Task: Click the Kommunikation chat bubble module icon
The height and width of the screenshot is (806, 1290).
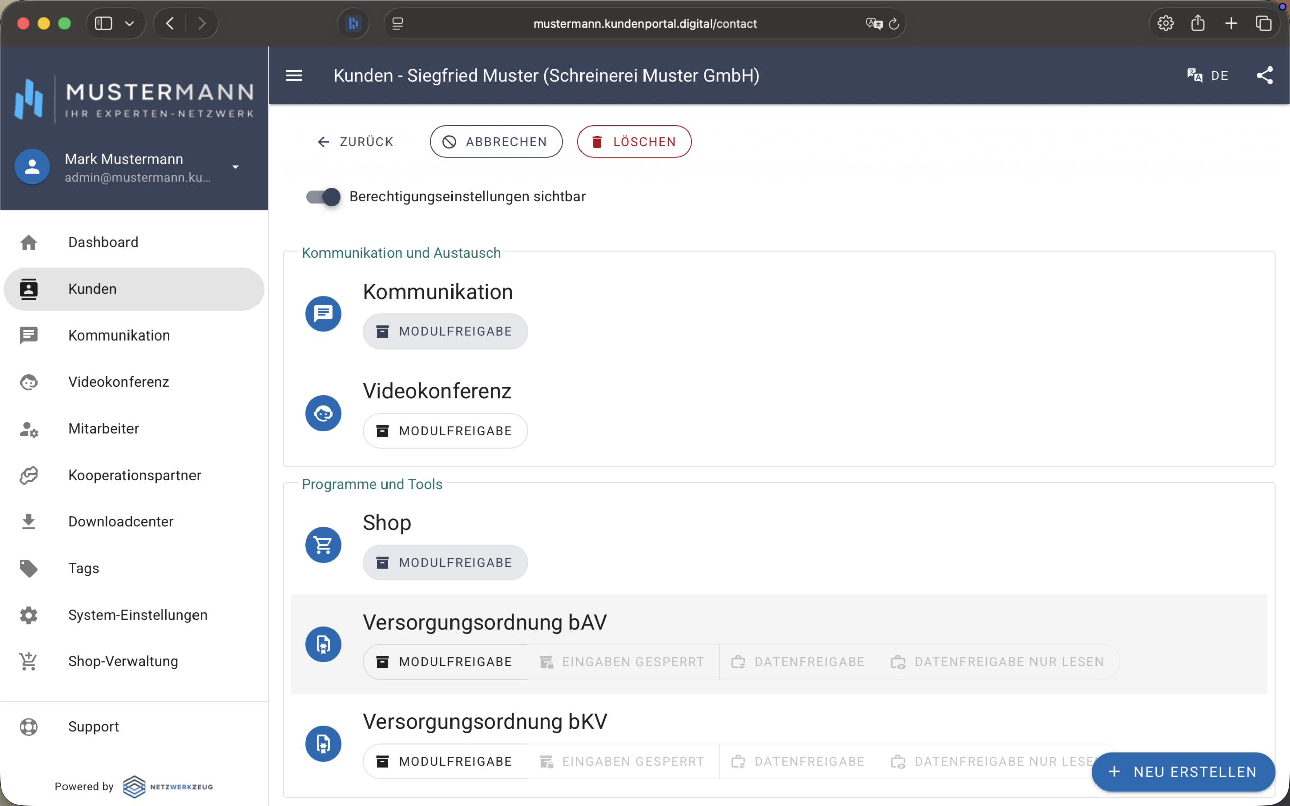Action: click(323, 313)
